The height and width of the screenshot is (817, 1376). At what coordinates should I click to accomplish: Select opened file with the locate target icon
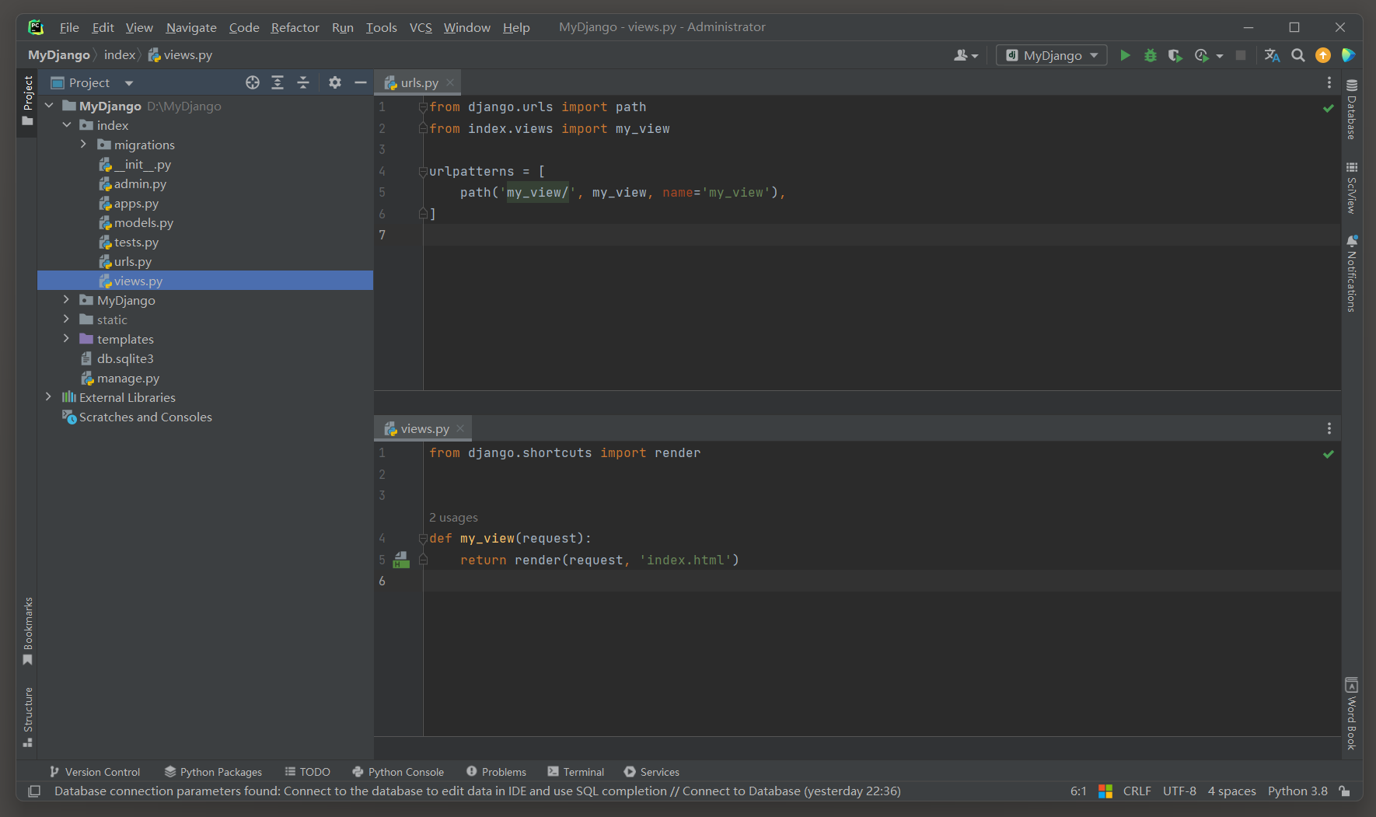coord(253,82)
